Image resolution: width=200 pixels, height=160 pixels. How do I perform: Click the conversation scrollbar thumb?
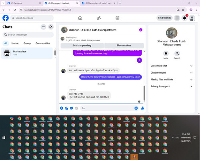[144, 93]
